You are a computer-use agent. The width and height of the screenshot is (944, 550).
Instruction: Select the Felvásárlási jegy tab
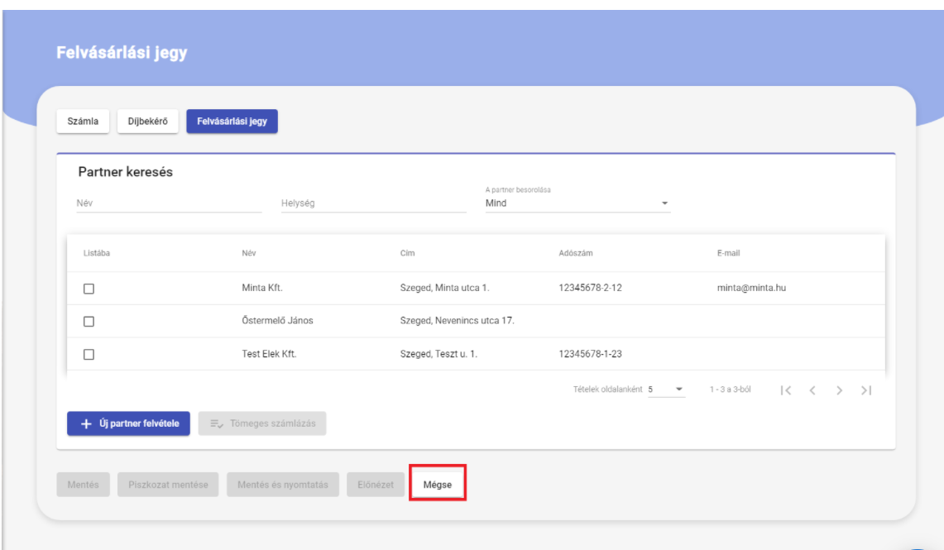coord(232,121)
